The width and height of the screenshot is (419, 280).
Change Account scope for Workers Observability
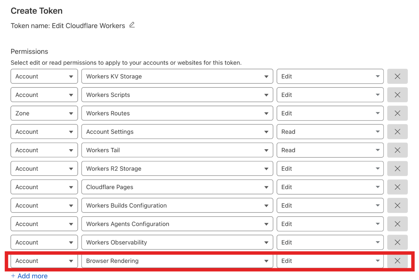click(44, 242)
